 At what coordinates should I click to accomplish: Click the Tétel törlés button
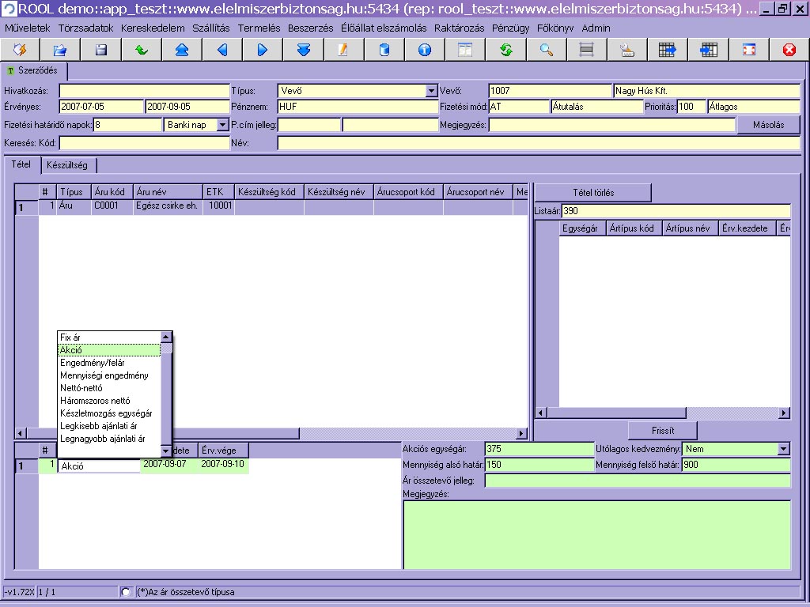[x=593, y=193]
